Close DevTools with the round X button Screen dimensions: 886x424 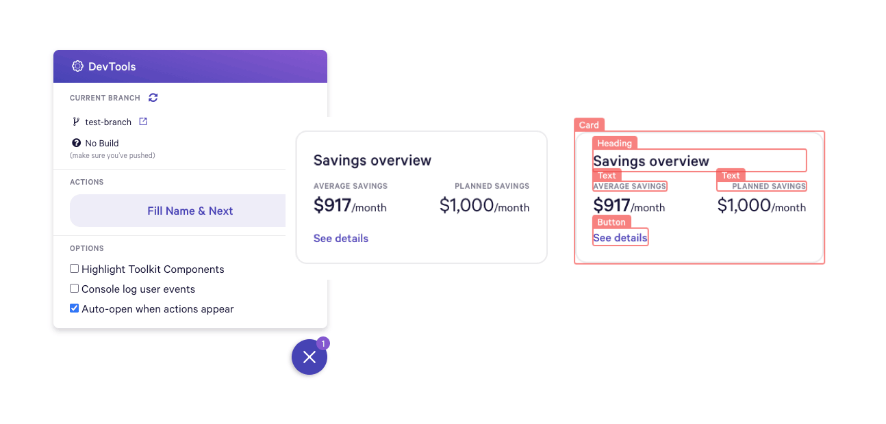coord(309,357)
